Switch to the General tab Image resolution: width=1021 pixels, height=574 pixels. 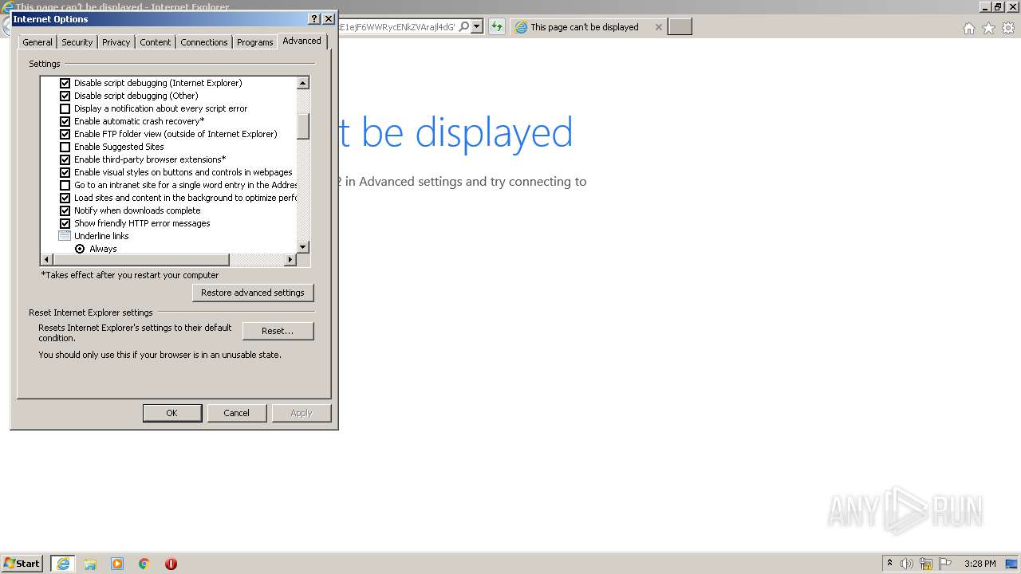point(37,42)
